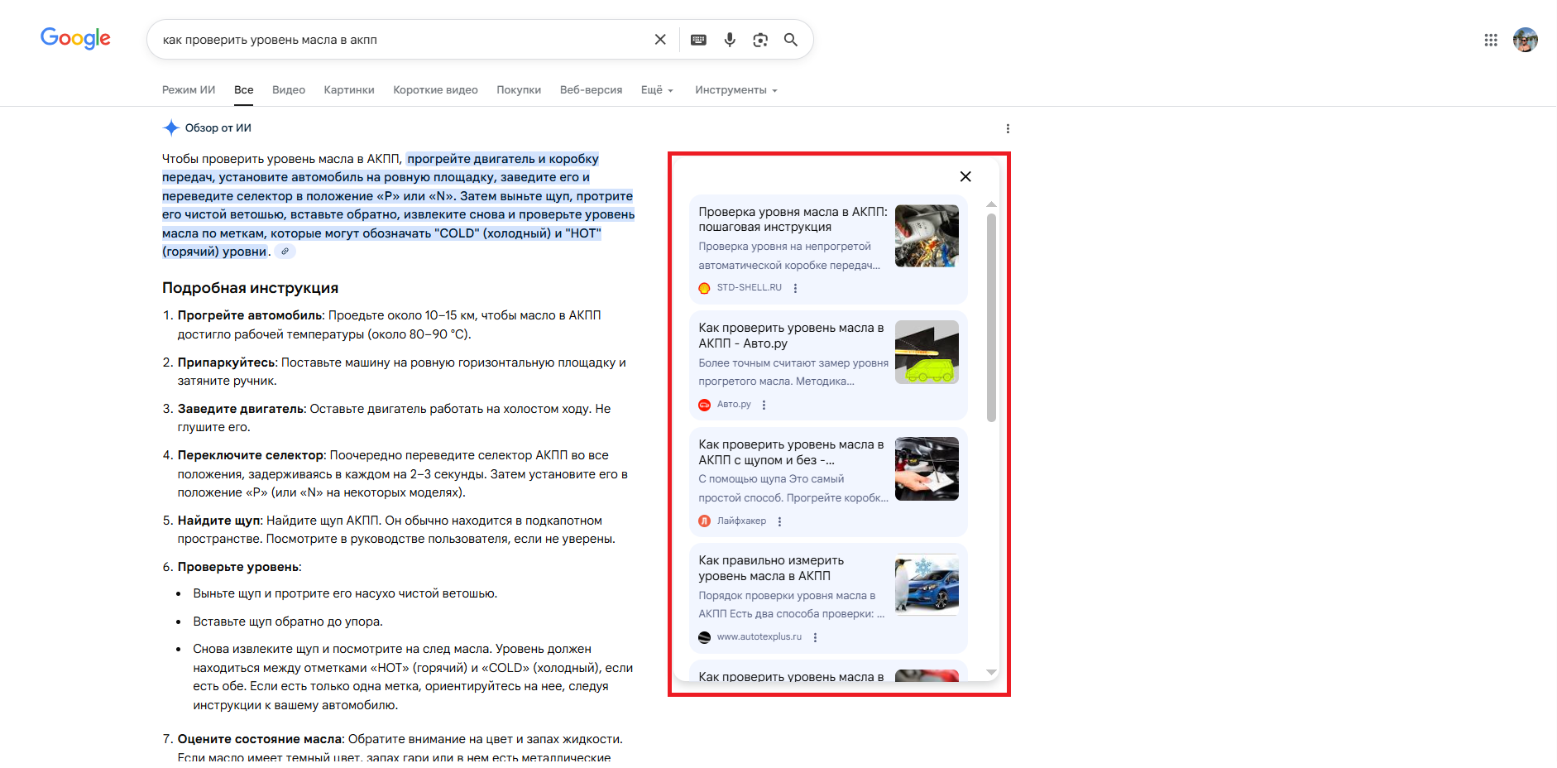1557x768 pixels.
Task: Expand the Инструменты dropdown
Action: [735, 90]
